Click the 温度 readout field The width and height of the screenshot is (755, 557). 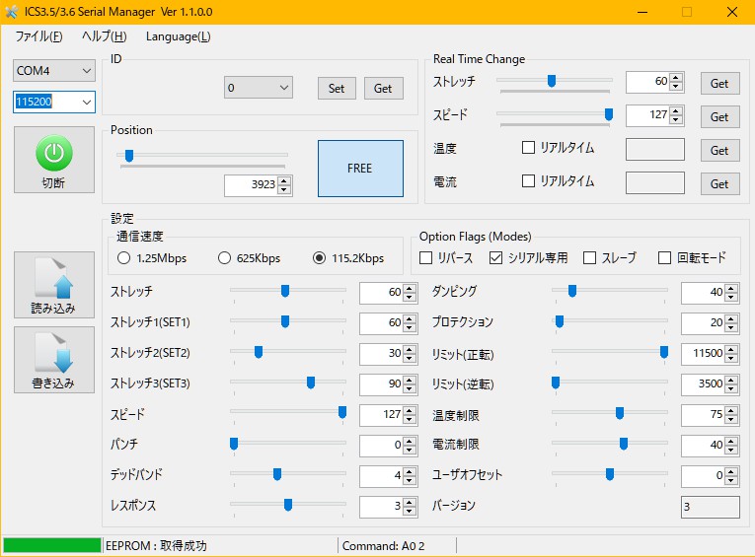pos(655,150)
